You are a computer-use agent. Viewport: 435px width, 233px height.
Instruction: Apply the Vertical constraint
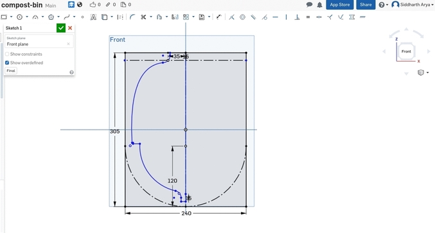[x=286, y=17]
